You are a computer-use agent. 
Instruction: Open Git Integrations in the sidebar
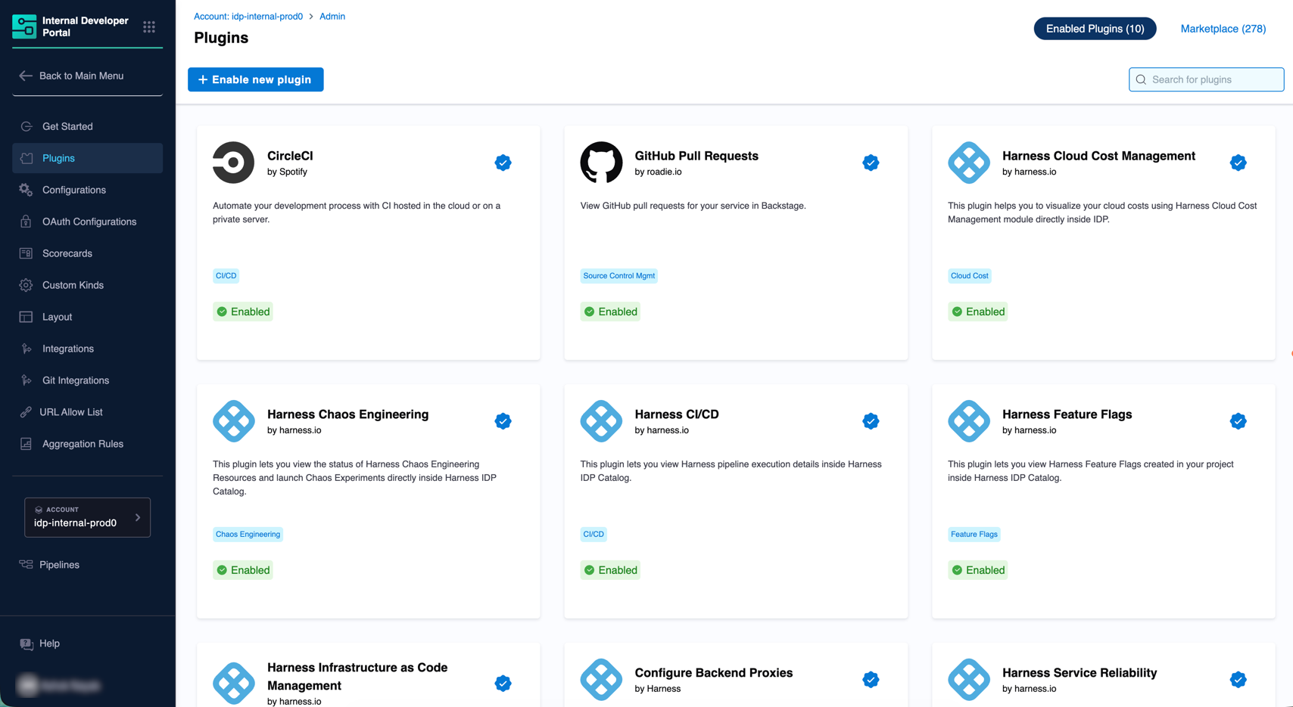87,380
